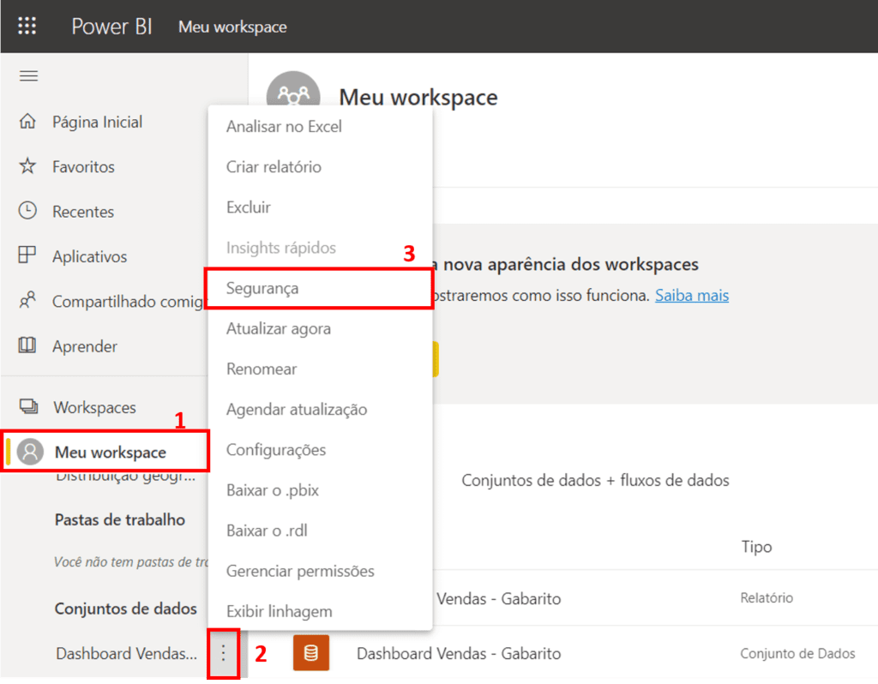Expand Workspaces in the sidebar
This screenshot has width=878, height=684.
coord(94,407)
